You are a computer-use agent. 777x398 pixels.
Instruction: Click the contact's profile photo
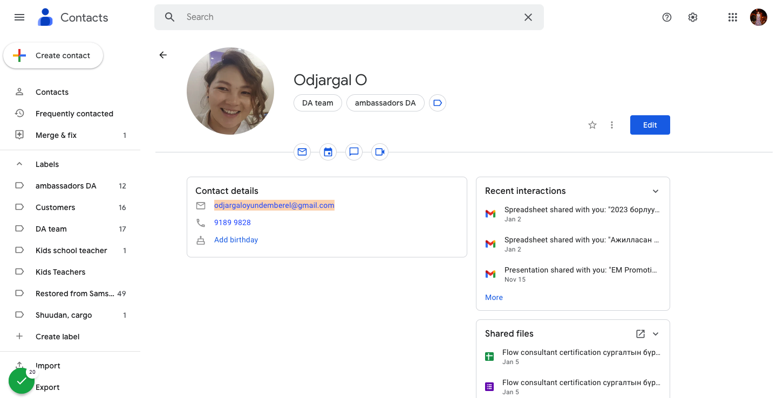tap(230, 91)
